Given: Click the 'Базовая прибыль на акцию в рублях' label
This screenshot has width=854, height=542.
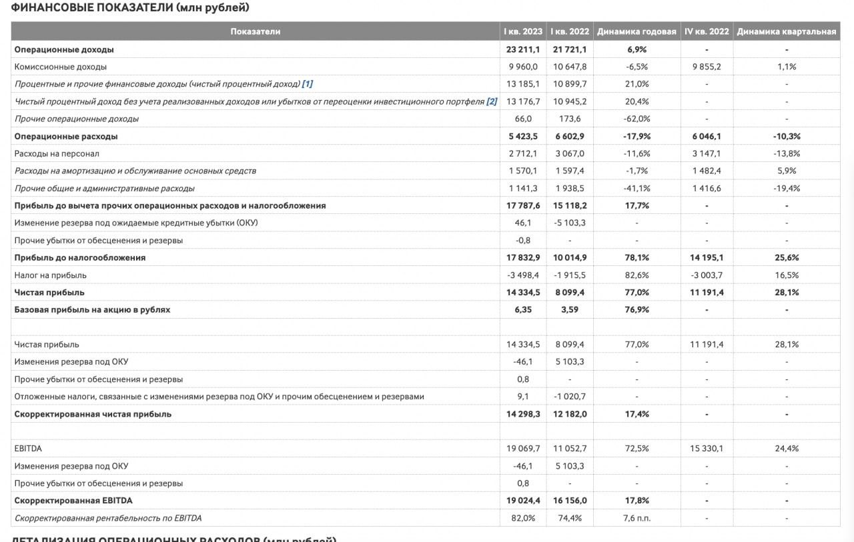Looking at the screenshot, I should point(93,309).
